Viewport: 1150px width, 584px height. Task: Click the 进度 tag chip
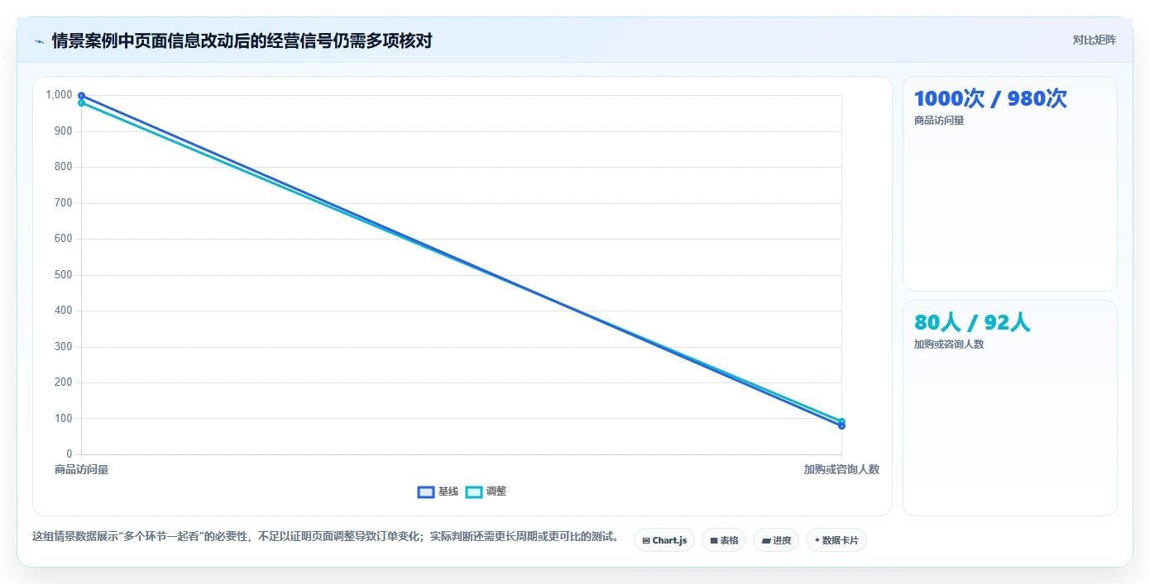(776, 540)
